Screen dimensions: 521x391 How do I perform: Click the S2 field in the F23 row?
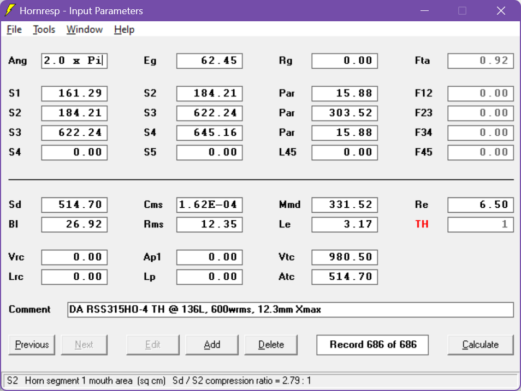74,113
